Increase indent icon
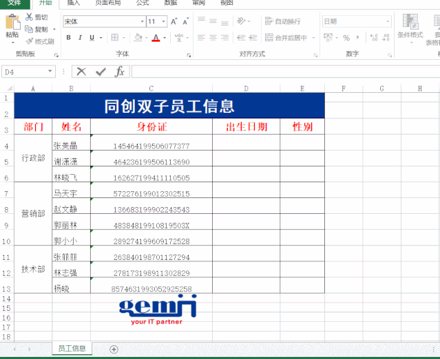Viewport: 440px width, 359px height. (x=253, y=38)
